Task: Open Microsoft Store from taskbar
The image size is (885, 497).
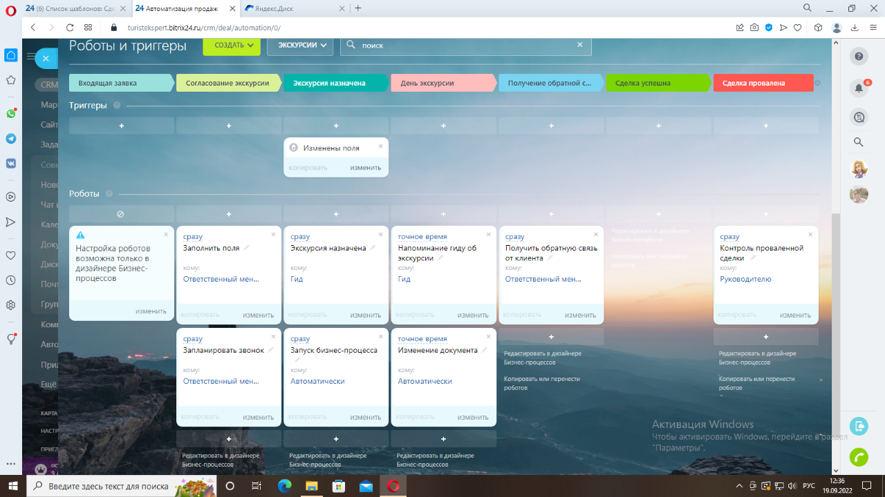Action: click(339, 486)
